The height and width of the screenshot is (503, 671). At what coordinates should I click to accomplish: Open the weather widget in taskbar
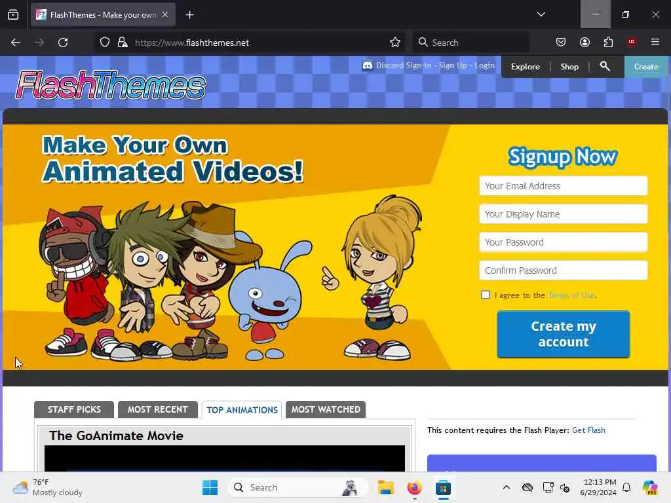pos(47,487)
